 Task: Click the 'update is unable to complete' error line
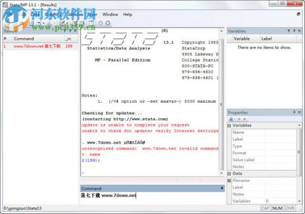tap(135, 125)
